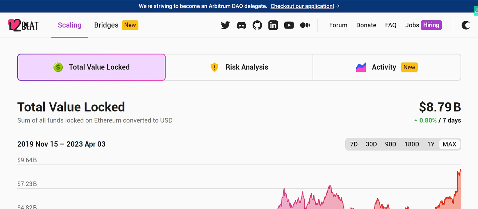
Task: Open the L2BEAT Twitter page
Action: point(225,25)
